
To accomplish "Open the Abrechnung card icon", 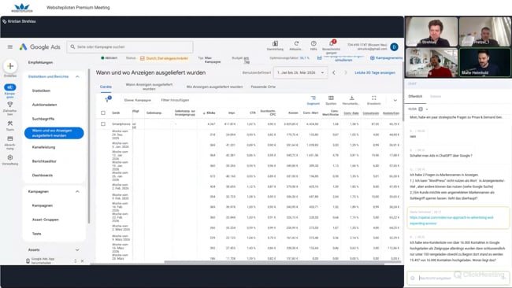I will point(10,138).
